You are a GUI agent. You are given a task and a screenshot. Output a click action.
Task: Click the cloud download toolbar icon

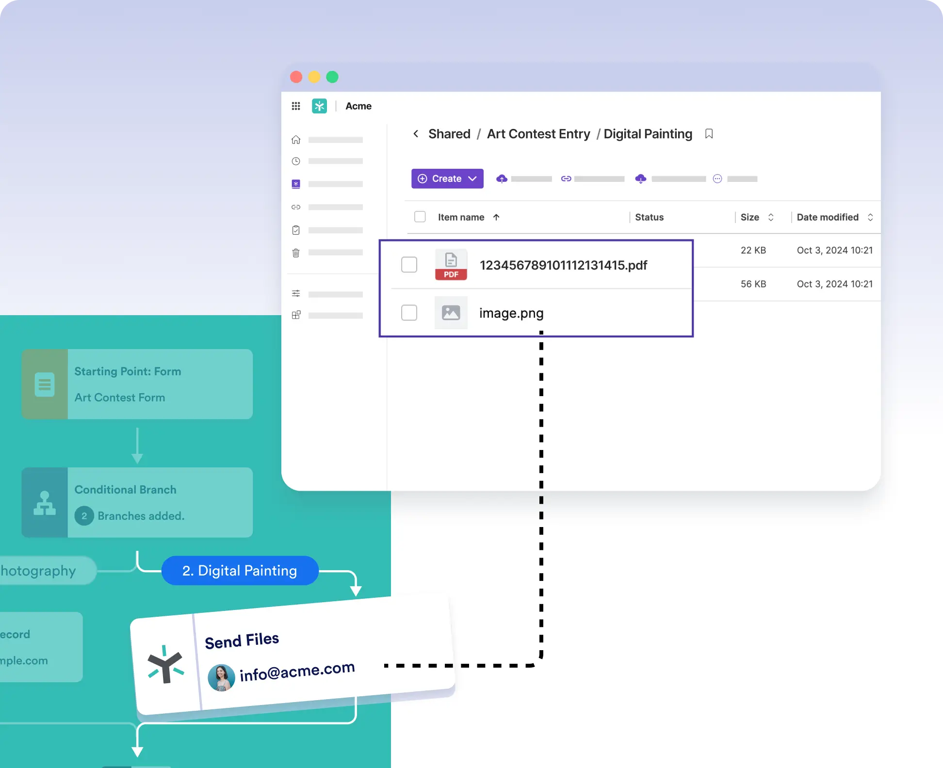click(641, 179)
